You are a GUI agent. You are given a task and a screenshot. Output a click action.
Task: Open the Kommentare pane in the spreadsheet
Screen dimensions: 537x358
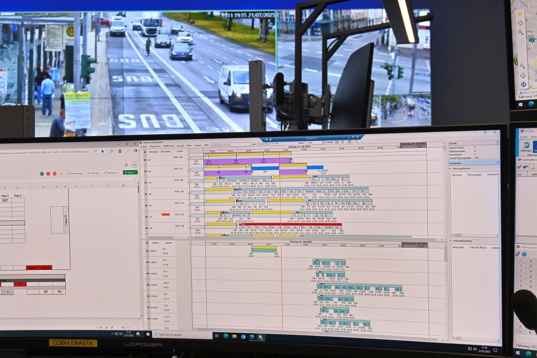click(75, 174)
